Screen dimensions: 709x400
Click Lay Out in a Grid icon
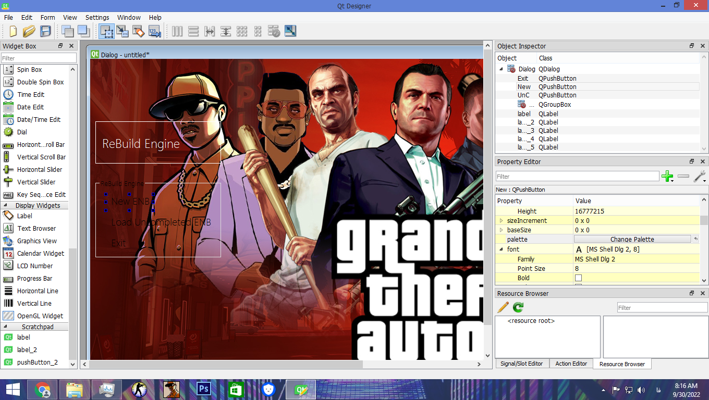(242, 31)
